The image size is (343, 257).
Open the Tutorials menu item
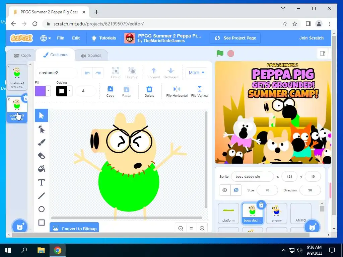(104, 38)
